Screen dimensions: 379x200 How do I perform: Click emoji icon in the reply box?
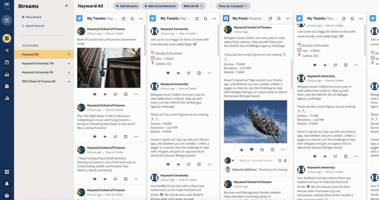coord(280,160)
